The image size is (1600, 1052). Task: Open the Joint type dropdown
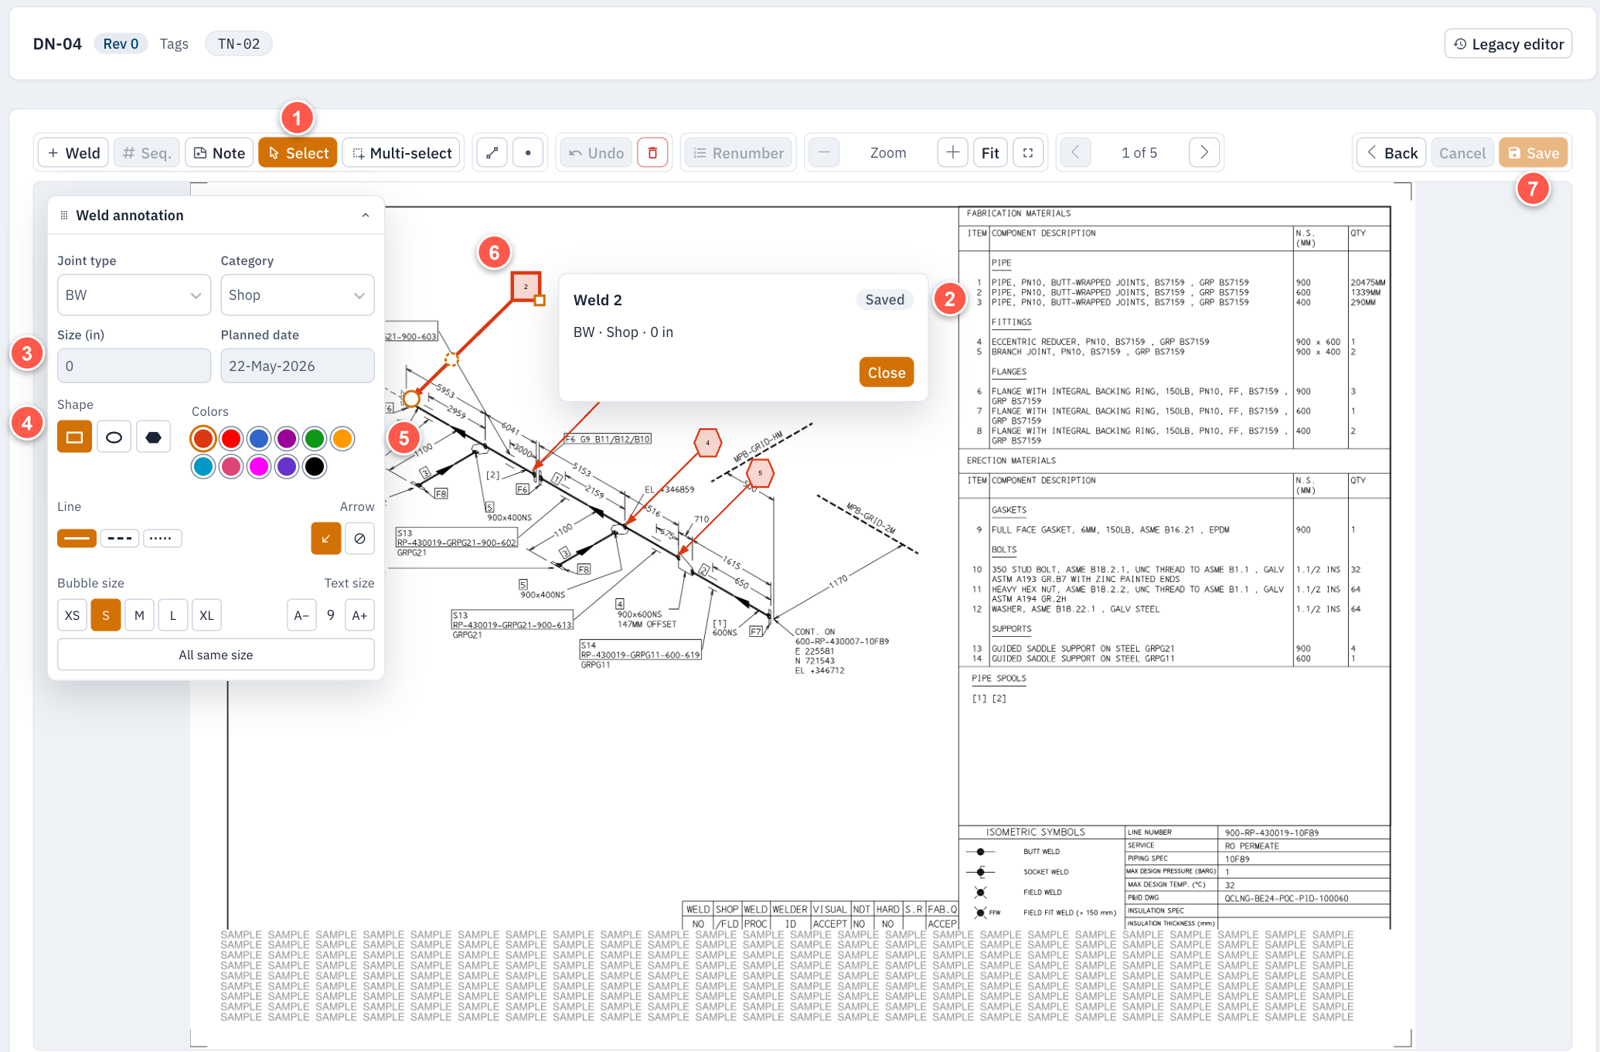[x=134, y=295]
